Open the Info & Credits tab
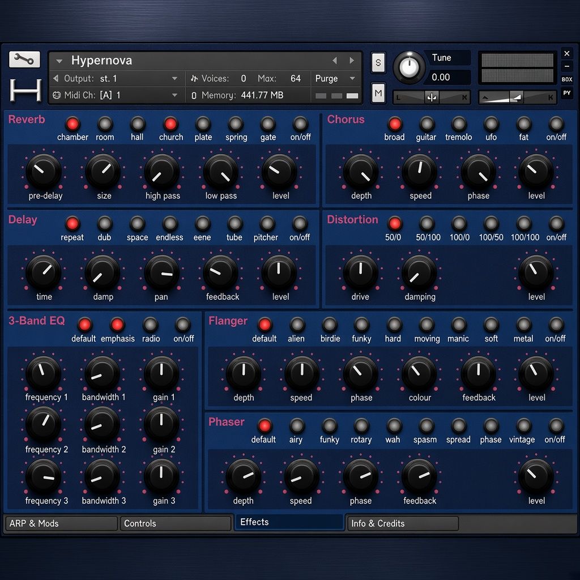 [403, 523]
